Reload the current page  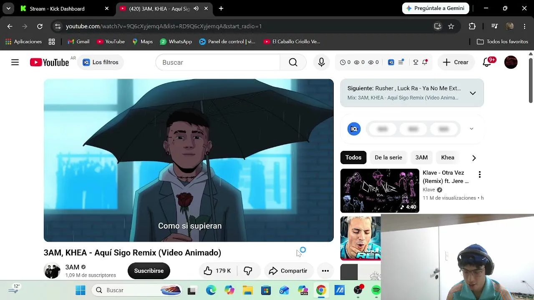(x=40, y=26)
